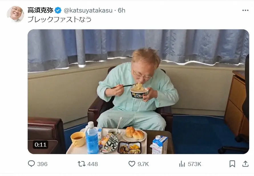Click the 0:11 video duration badge
Viewport: 254px width, 176px height.
click(41, 145)
